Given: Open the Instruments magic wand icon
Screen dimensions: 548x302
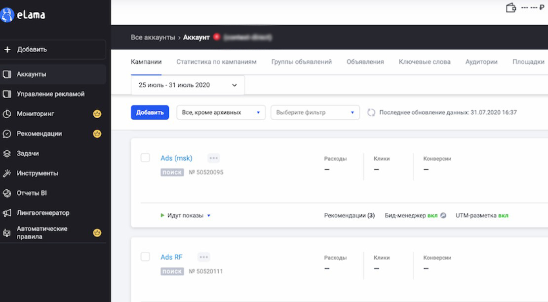Looking at the screenshot, I should click(7, 173).
